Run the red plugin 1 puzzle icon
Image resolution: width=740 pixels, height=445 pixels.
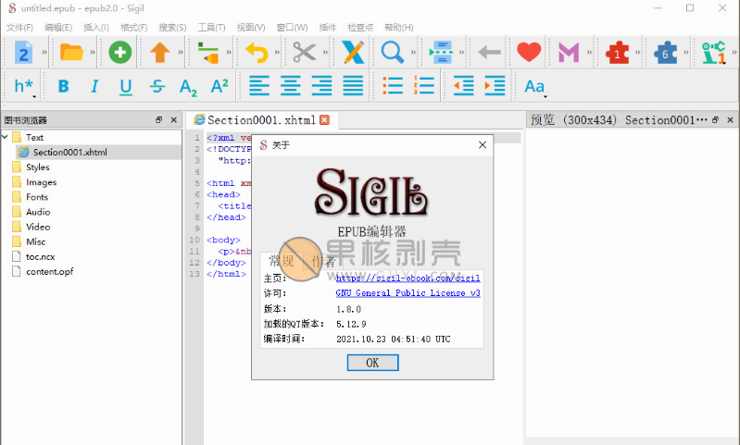tap(617, 52)
